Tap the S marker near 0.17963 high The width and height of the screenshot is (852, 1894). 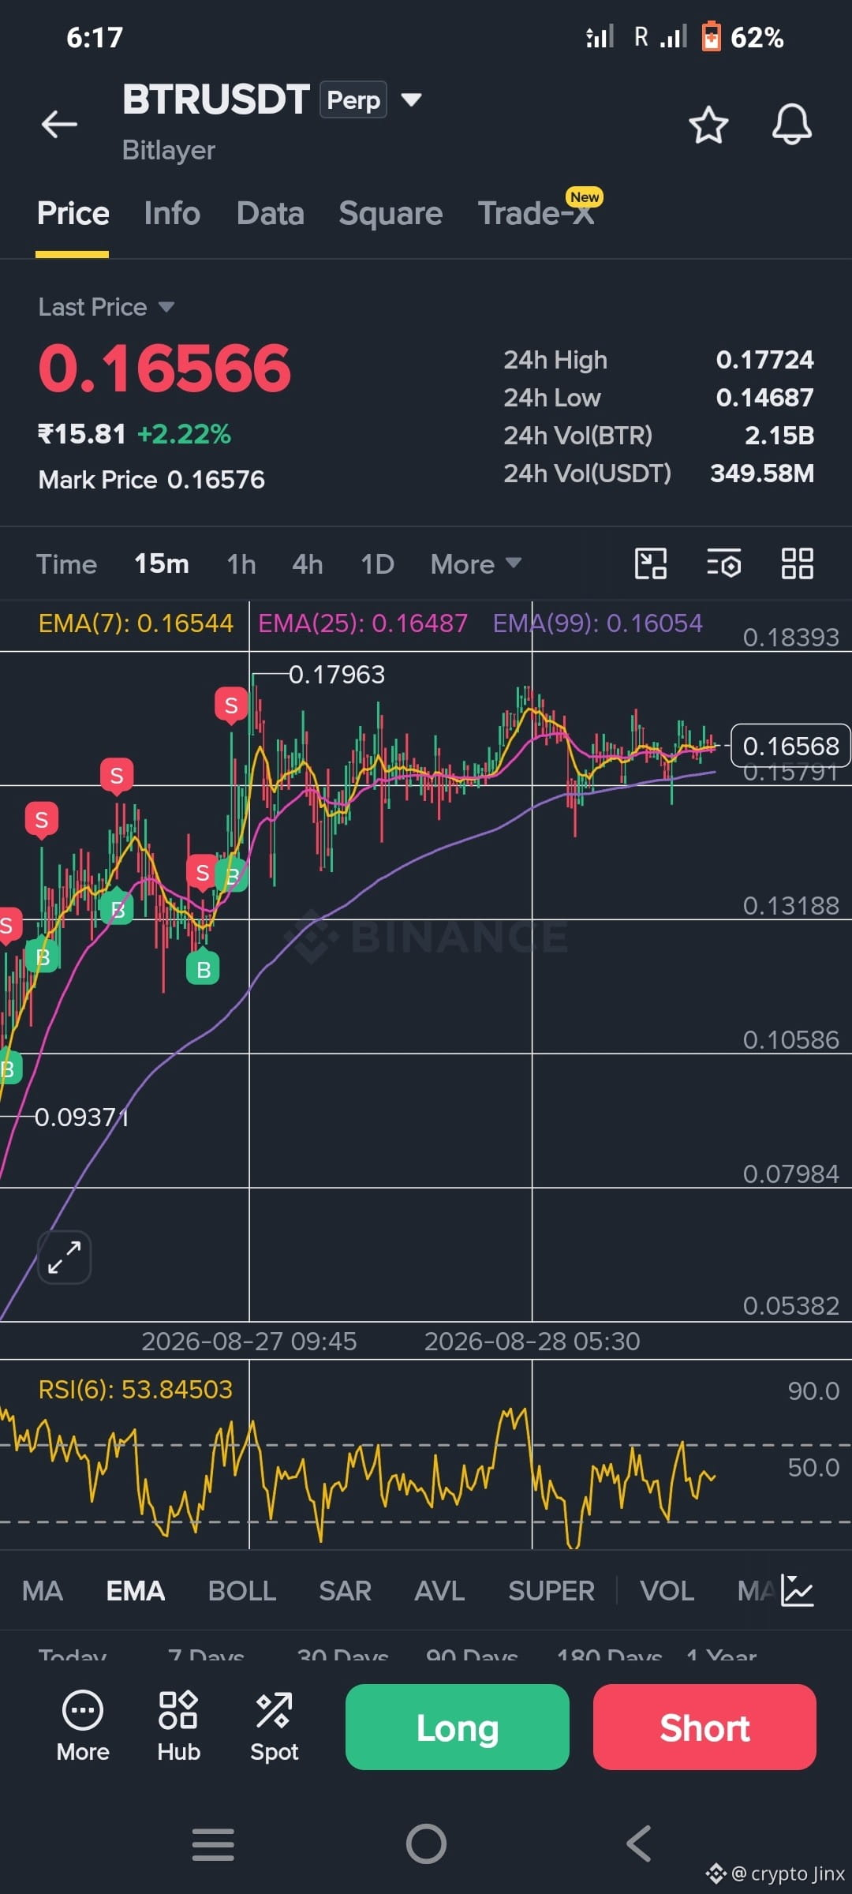pos(231,706)
